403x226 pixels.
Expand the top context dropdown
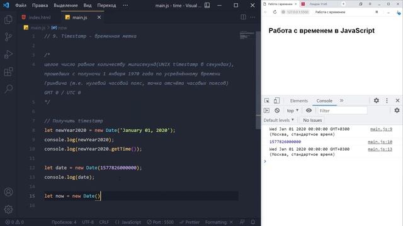292,110
